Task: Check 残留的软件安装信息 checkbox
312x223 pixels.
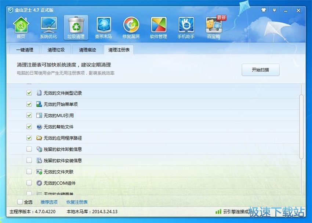Action: (29, 160)
